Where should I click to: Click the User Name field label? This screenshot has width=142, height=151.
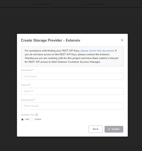26,70
